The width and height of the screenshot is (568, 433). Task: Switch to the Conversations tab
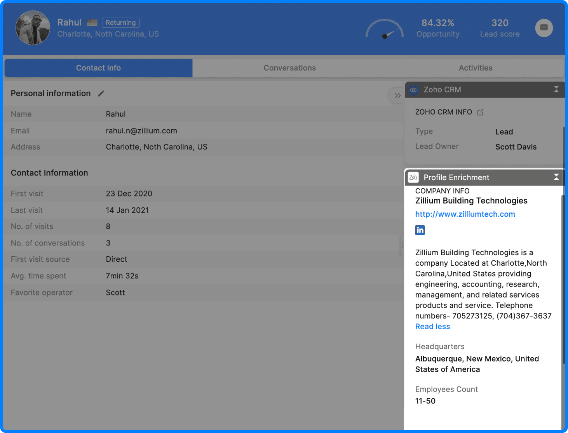coord(289,68)
